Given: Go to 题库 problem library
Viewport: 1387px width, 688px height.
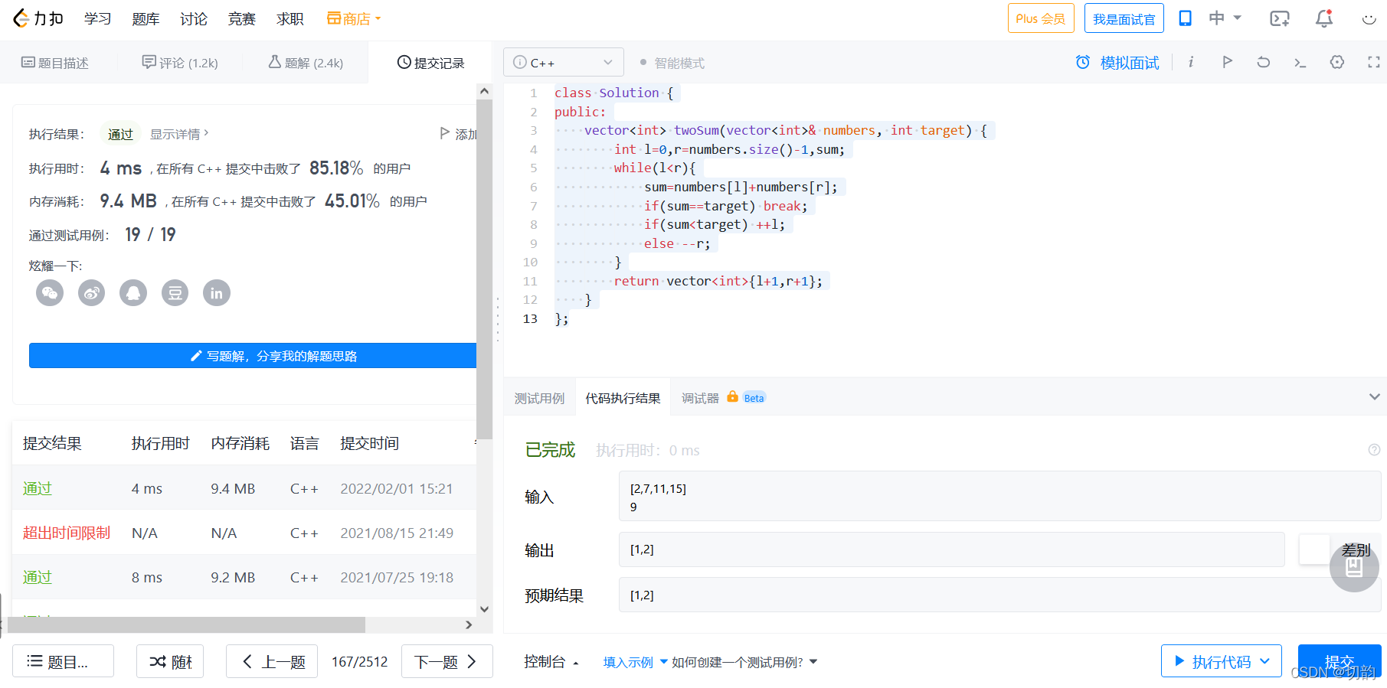Looking at the screenshot, I should tap(146, 18).
